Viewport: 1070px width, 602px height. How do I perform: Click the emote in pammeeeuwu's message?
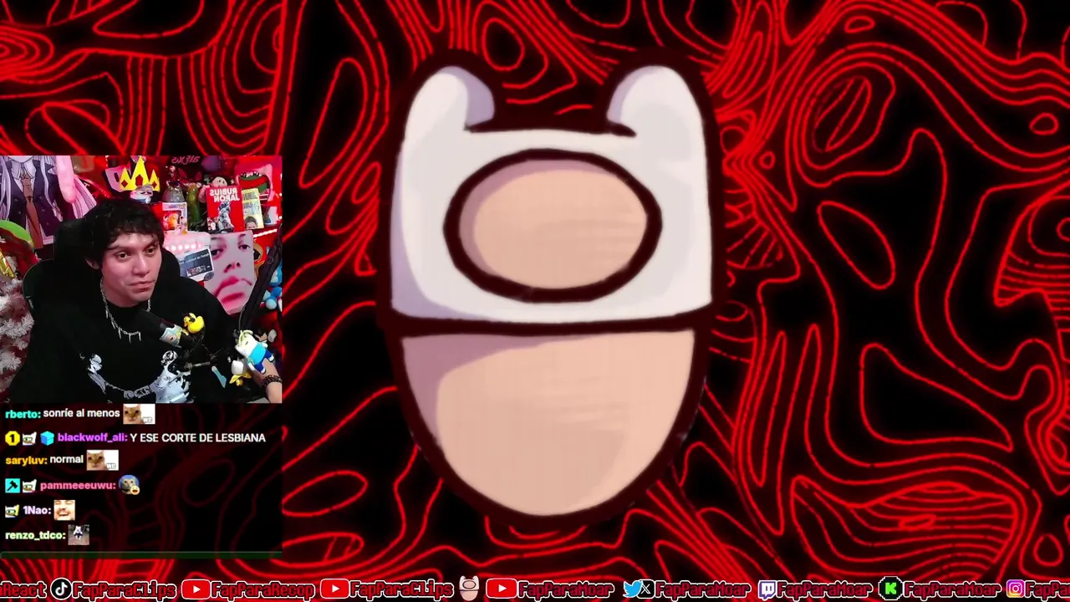(x=129, y=485)
